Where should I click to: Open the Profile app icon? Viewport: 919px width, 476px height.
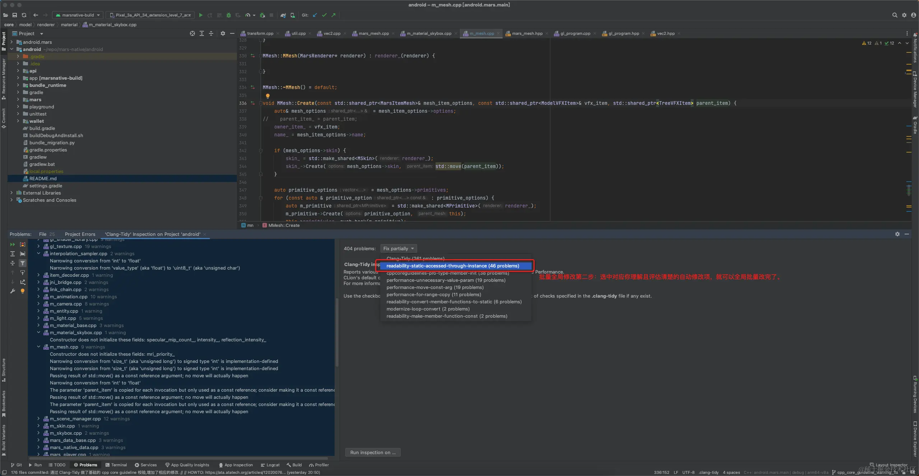click(248, 15)
